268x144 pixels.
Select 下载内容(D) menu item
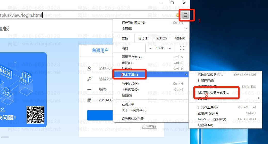coord(151,90)
